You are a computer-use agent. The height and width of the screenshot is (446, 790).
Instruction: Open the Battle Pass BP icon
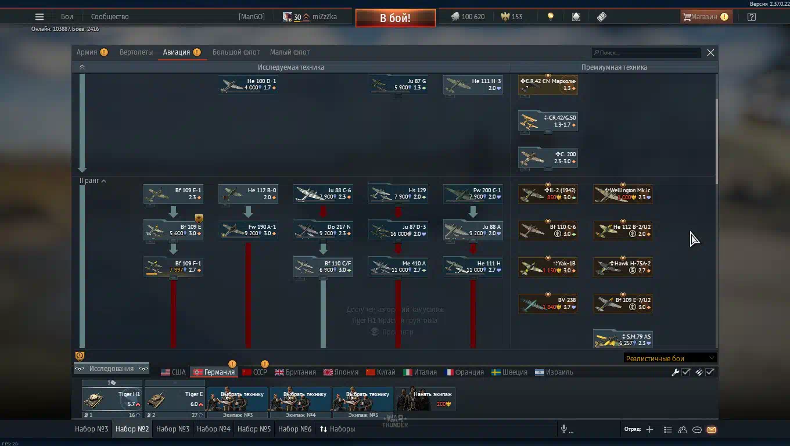pyautogui.click(x=602, y=17)
